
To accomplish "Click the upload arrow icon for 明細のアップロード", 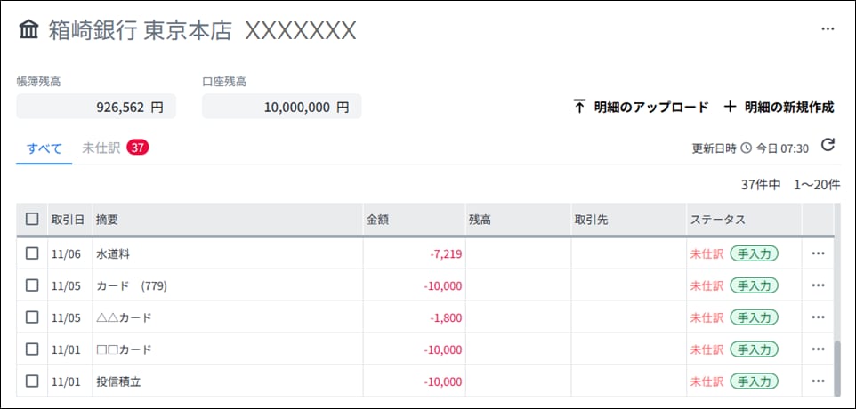I will [x=579, y=107].
